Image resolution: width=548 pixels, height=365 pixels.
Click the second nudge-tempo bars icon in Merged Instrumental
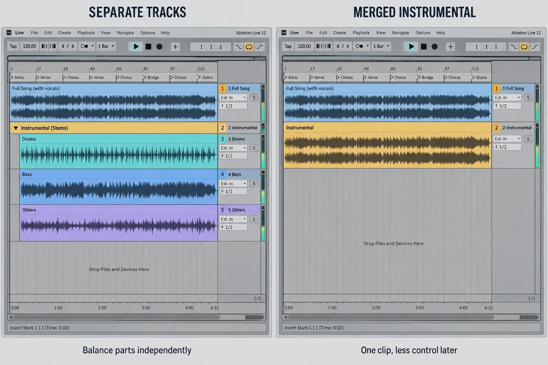[328, 46]
